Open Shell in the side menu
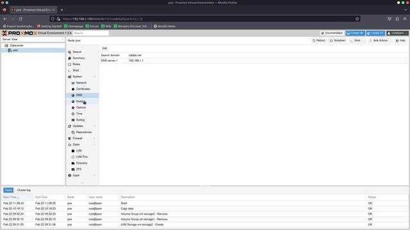Screen dimensions: 410x230 (x=76, y=70)
